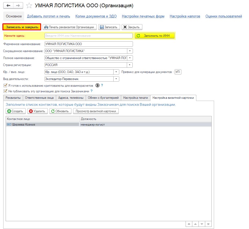
Task: Click Вид деятельности field Экспедитор-Перевозчик
Action: (x=79, y=79)
